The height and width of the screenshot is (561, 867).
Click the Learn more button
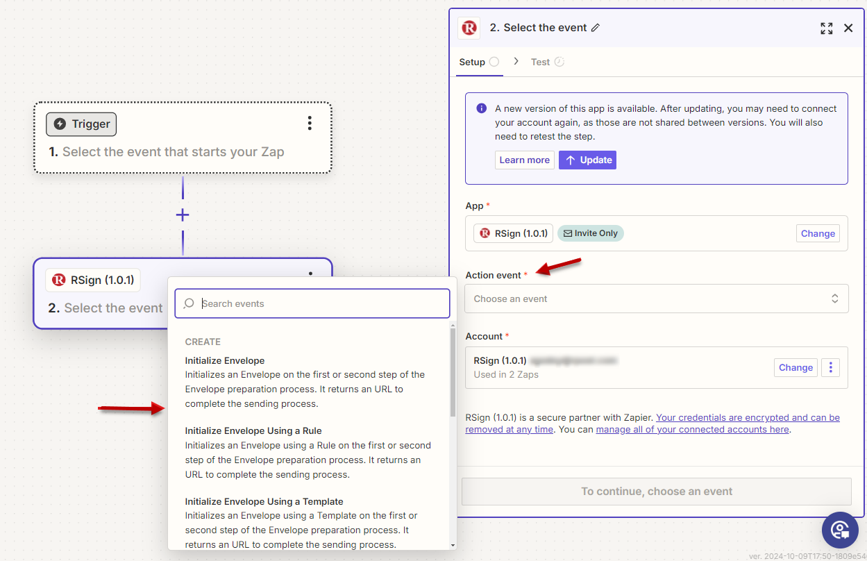(525, 160)
